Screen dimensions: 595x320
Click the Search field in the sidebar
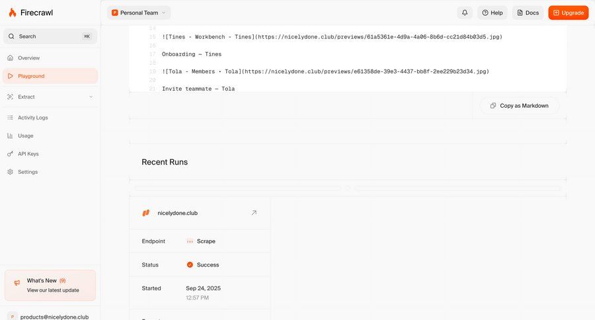coord(50,36)
